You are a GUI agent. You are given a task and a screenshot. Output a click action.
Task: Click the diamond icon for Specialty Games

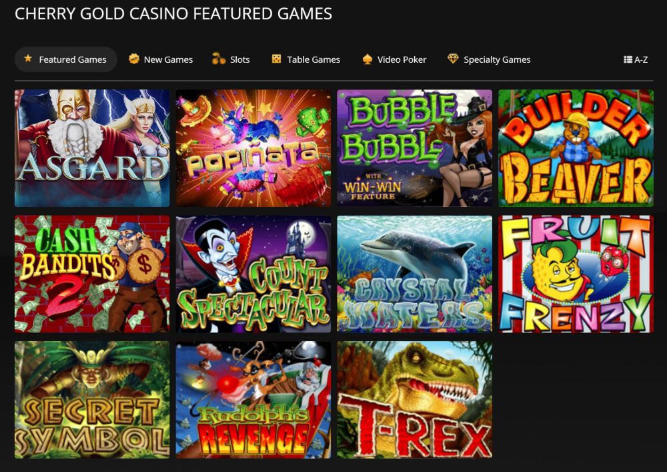(x=453, y=59)
